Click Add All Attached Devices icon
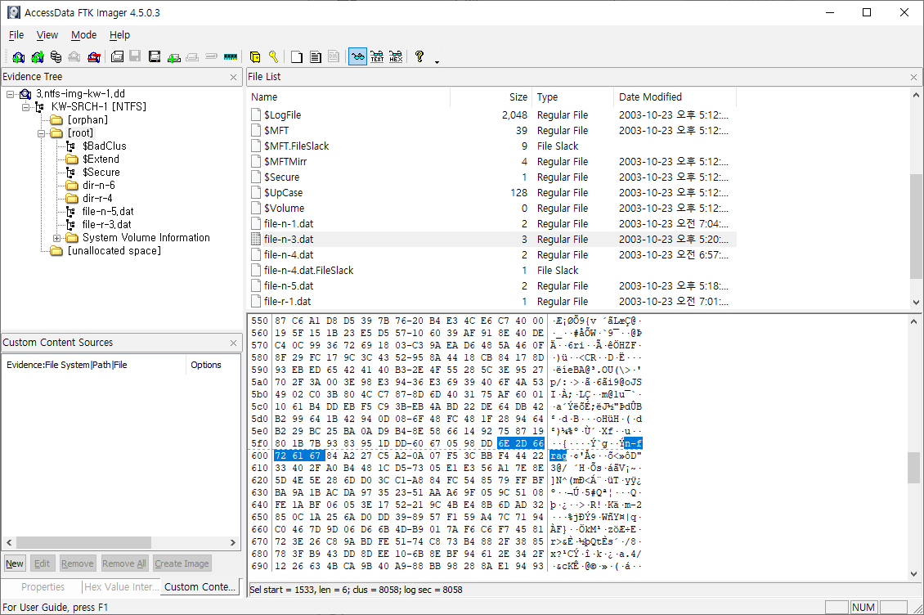This screenshot has height=615, width=924. click(x=37, y=56)
